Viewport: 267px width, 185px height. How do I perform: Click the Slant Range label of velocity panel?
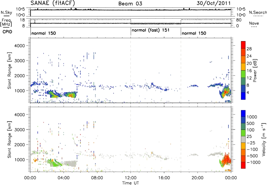point(9,139)
